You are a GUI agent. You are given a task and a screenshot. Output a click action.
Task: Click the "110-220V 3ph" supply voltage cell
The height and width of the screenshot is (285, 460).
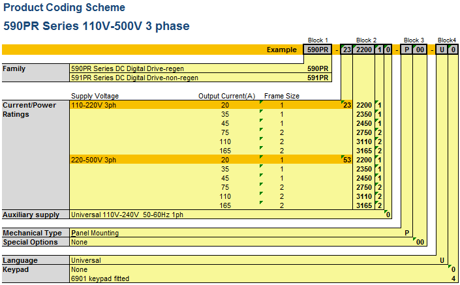(93, 105)
